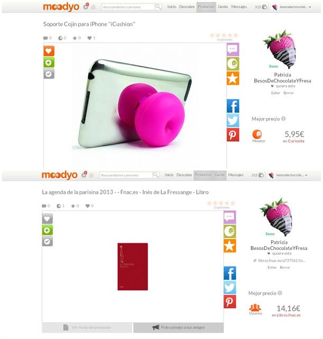Click the top search products input field
Screen dimensions: 323x339
pos(128,7)
